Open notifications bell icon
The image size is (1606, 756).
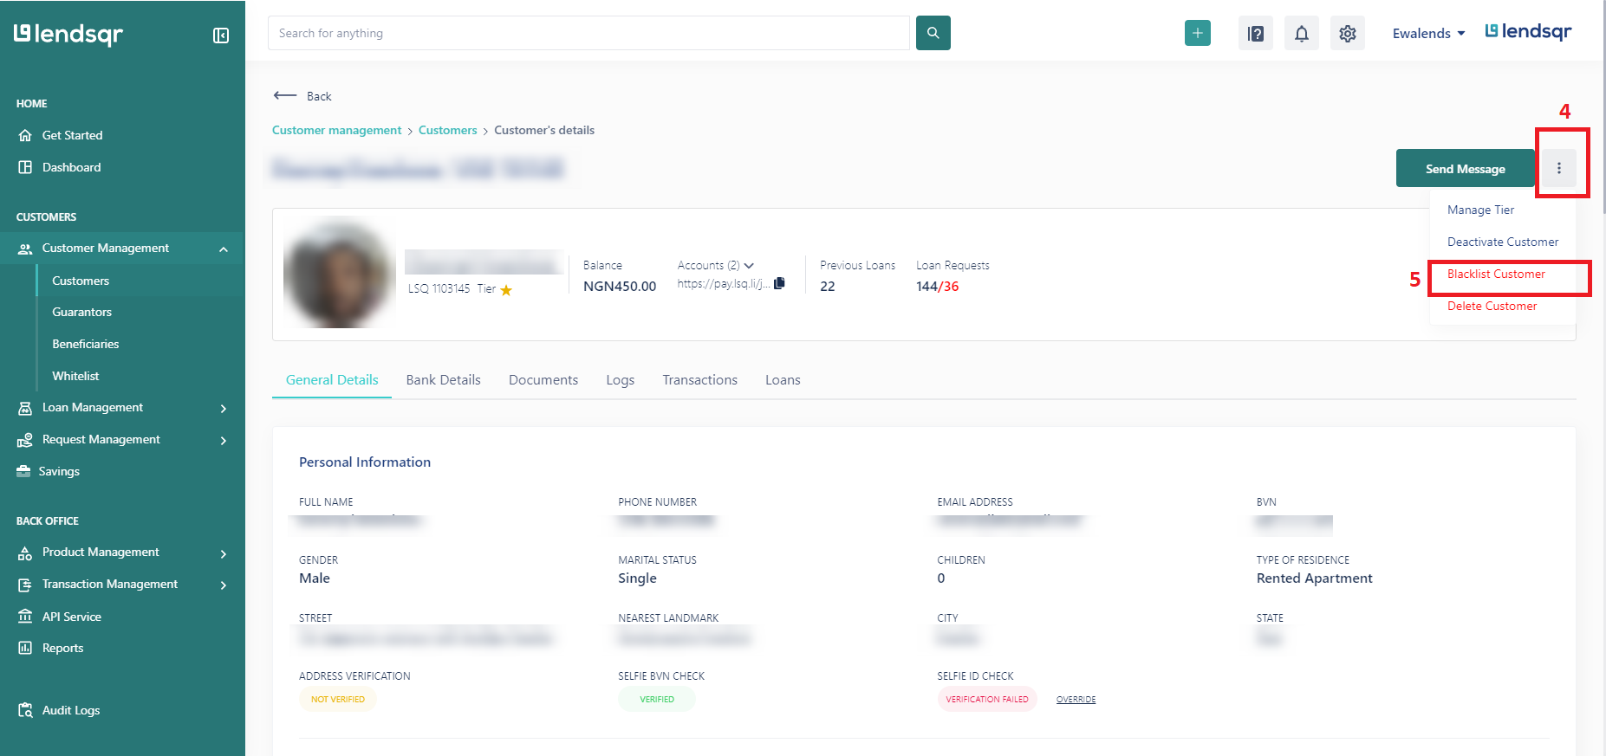click(1302, 33)
